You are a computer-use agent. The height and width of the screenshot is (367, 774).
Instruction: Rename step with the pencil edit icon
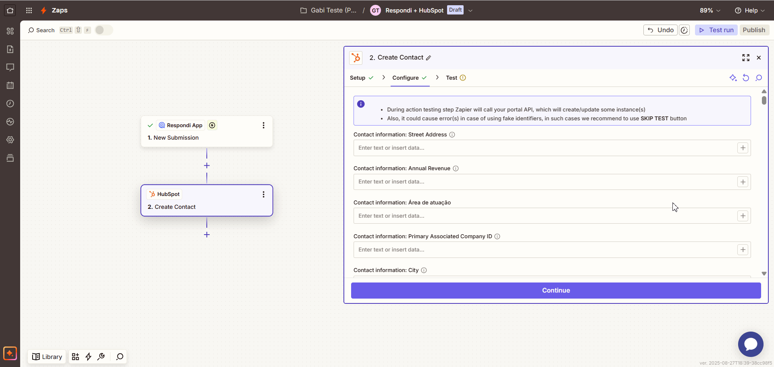pos(429,58)
